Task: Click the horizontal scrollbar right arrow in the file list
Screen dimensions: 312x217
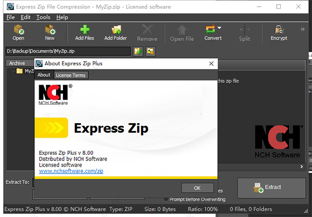Action: point(302,167)
